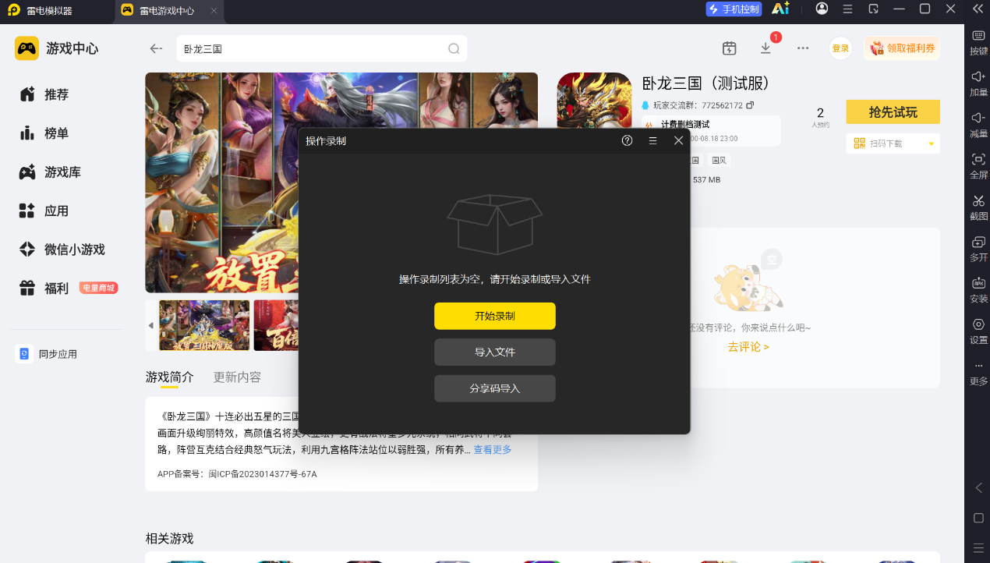Click the 安装 APK install icon

click(978, 289)
